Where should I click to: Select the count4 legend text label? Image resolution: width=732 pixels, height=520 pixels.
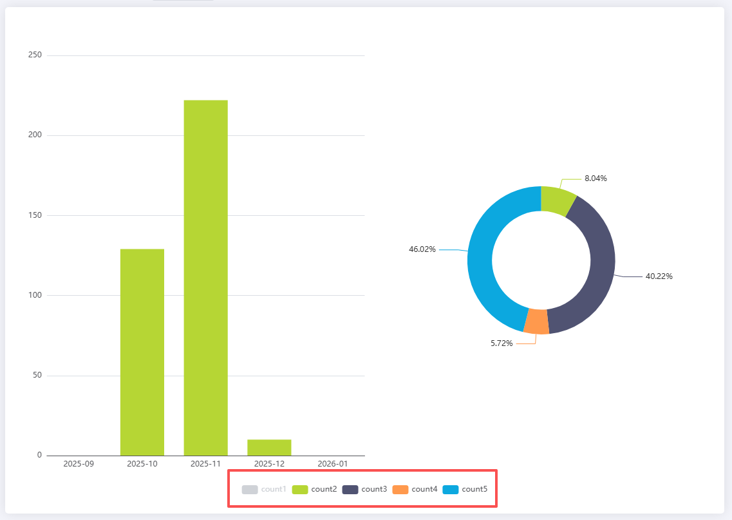(424, 490)
